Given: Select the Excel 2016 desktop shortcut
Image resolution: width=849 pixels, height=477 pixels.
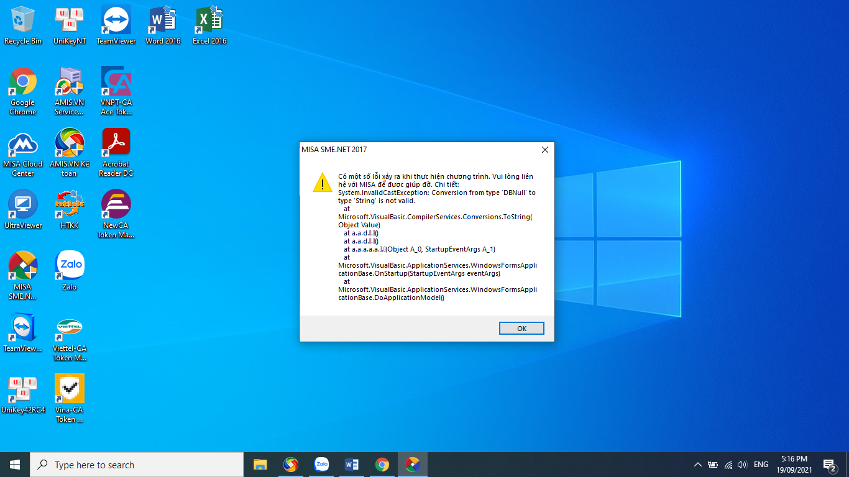Looking at the screenshot, I should point(209,25).
